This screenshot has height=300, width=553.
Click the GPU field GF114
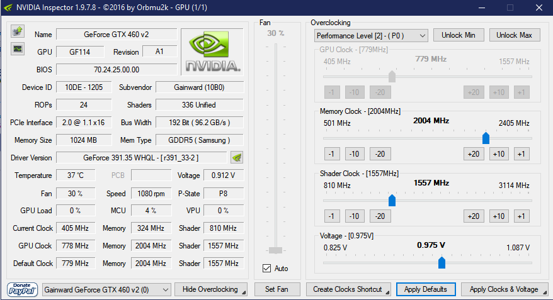pyautogui.click(x=80, y=52)
